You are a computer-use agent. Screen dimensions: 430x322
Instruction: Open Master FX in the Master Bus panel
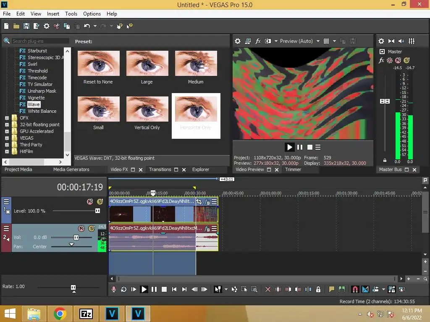[x=381, y=60]
